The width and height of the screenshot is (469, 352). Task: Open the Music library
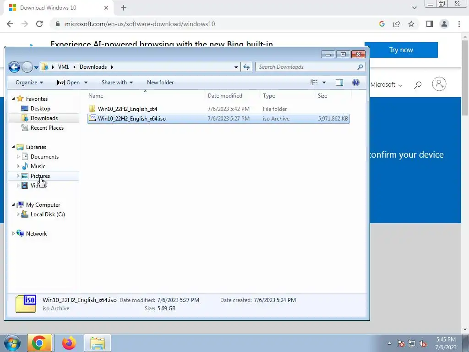pos(38,166)
